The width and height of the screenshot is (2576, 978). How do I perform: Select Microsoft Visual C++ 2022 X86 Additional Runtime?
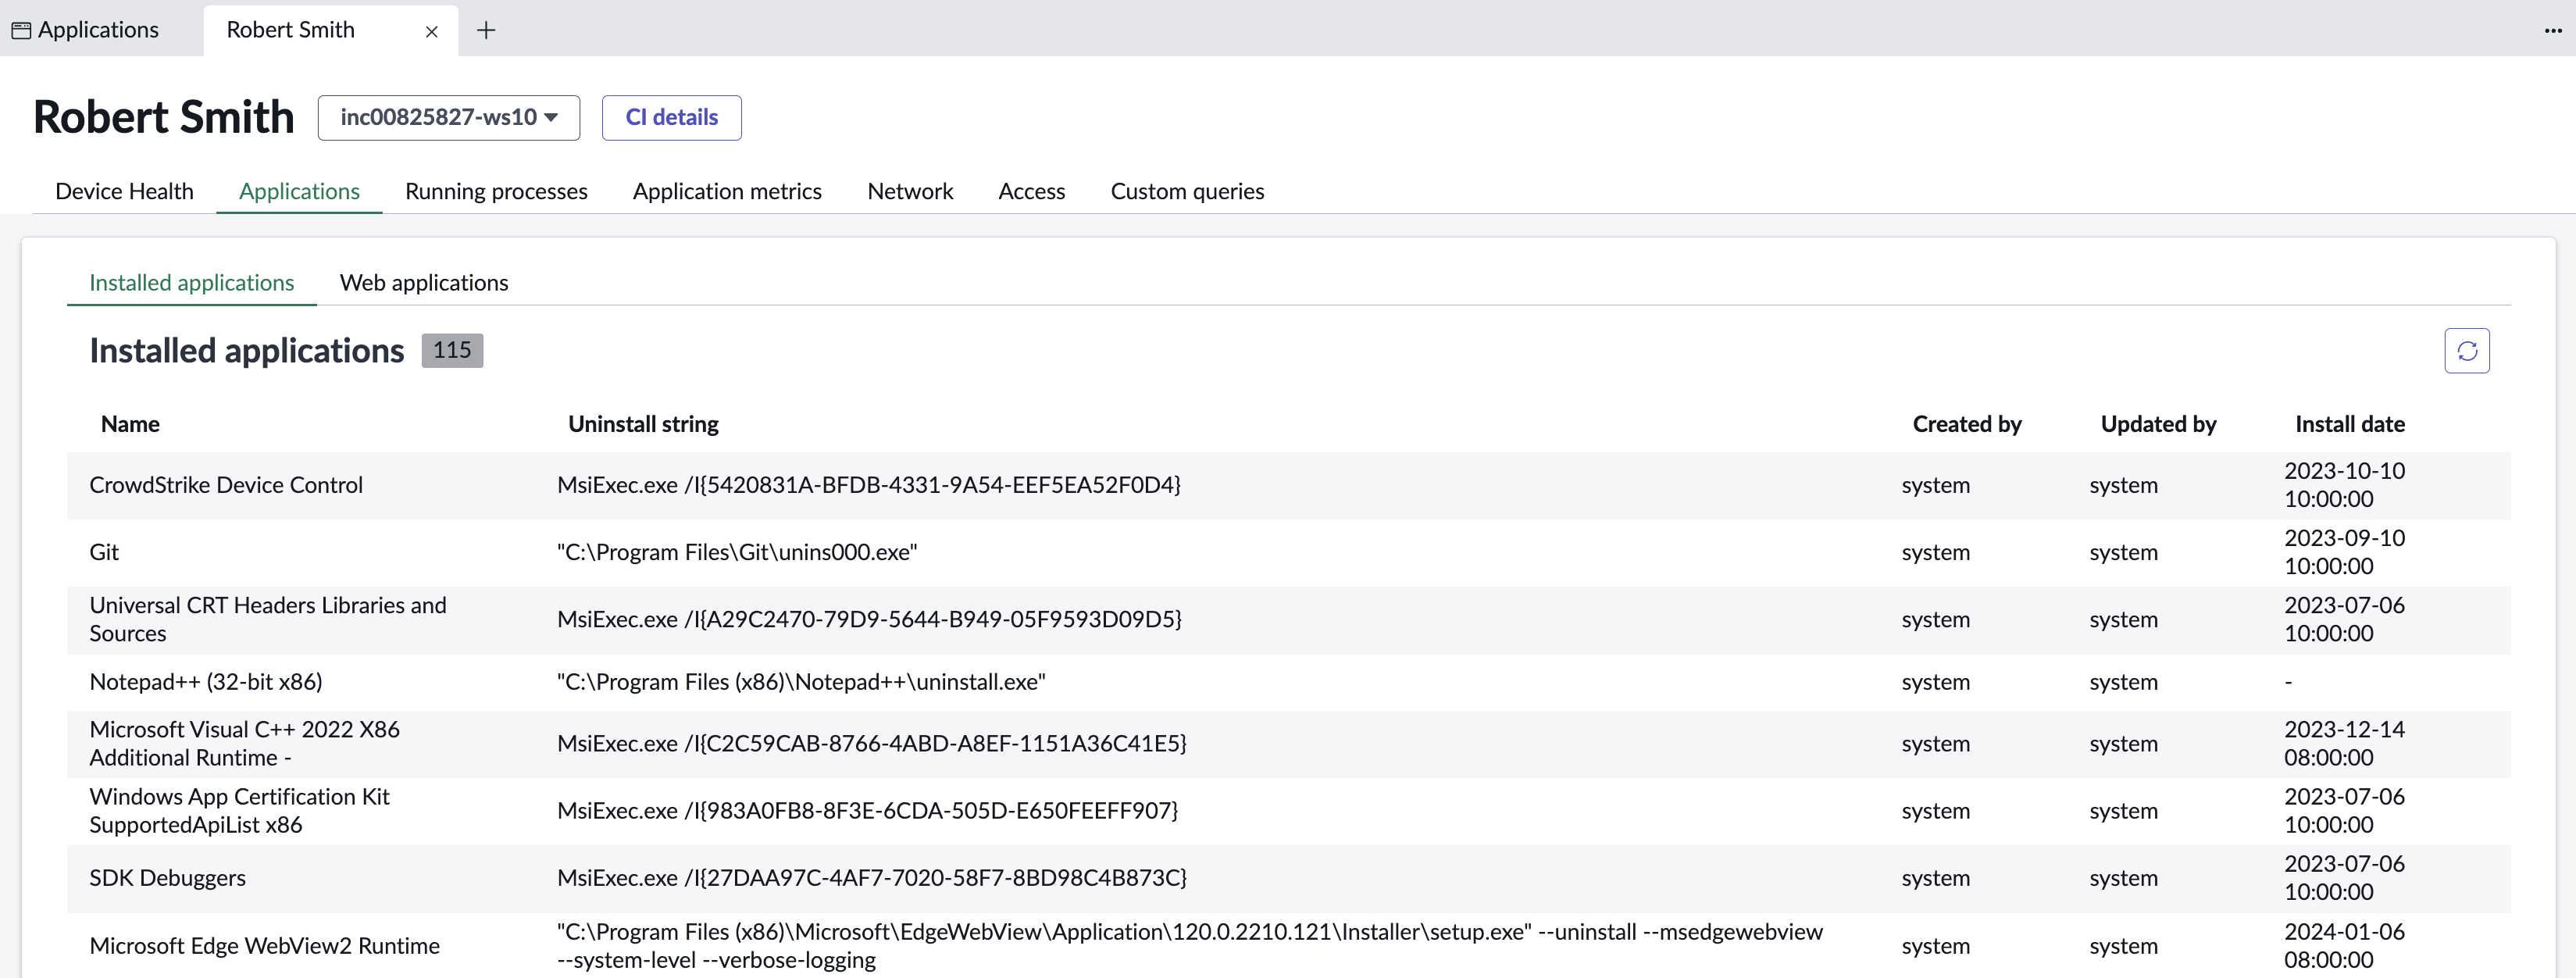(x=244, y=743)
